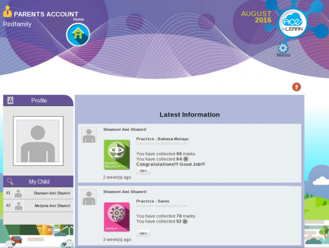Click the Parents Account person icon
329x248 pixels.
click(7, 11)
